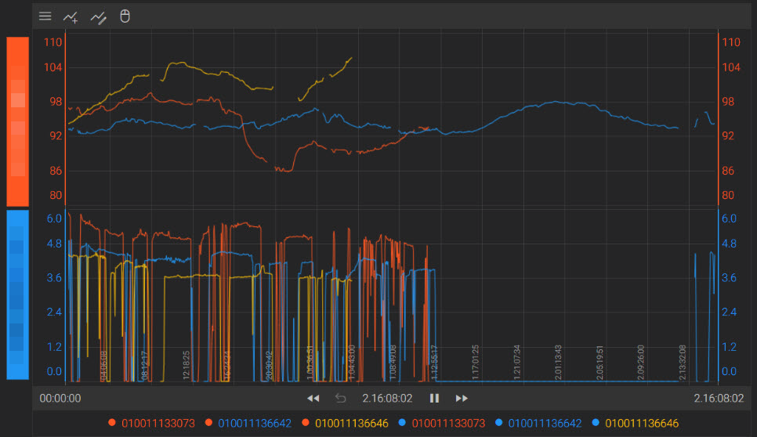This screenshot has width=757, height=437.
Task: Click the 2.01:13:43 time marker
Action: tap(558, 363)
